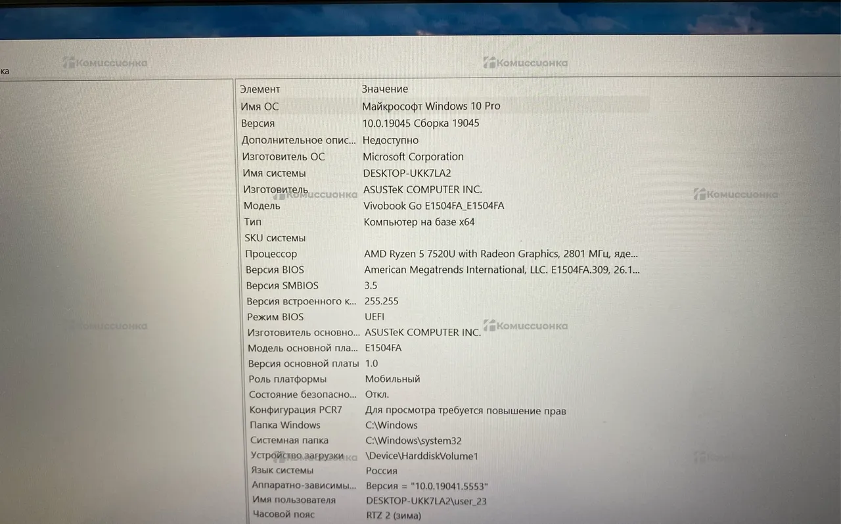The width and height of the screenshot is (841, 524).
Task: Select the 'Изготовитель' row label
Action: (275, 189)
